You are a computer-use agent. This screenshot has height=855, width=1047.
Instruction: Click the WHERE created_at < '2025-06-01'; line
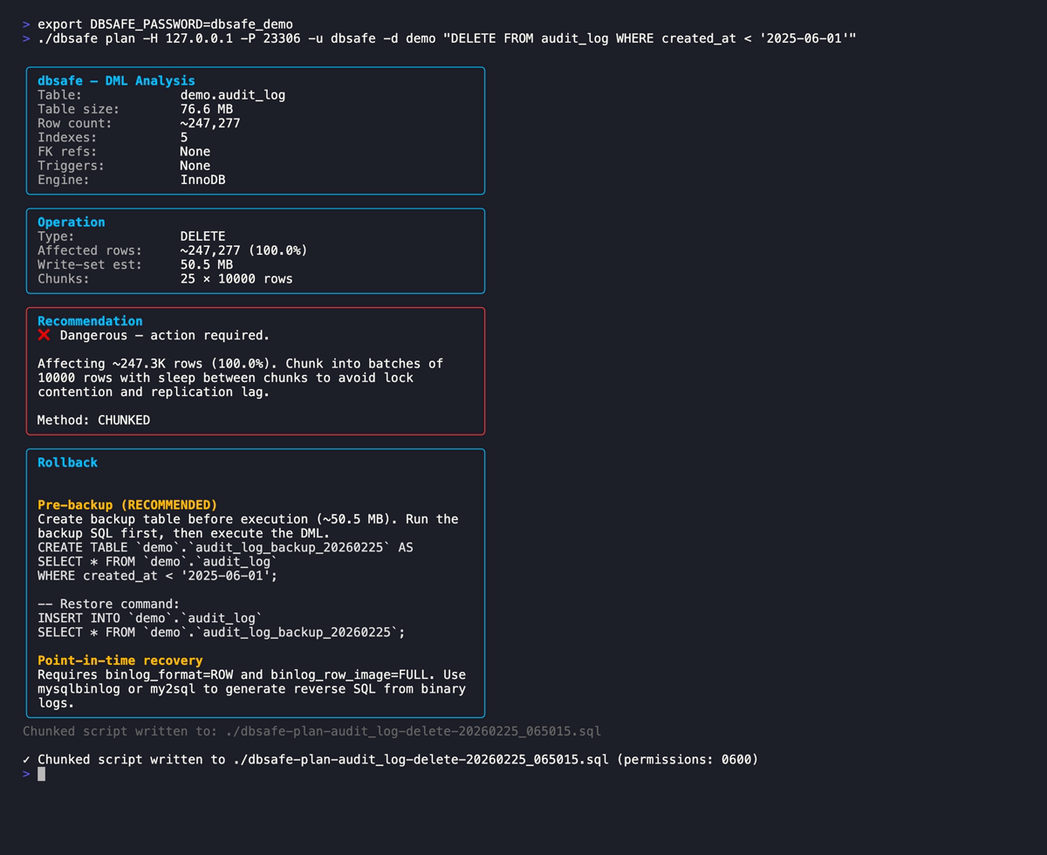point(157,575)
